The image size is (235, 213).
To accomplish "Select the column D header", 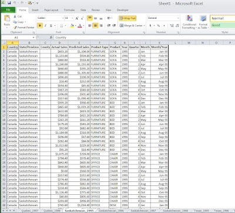I will coord(59,43).
